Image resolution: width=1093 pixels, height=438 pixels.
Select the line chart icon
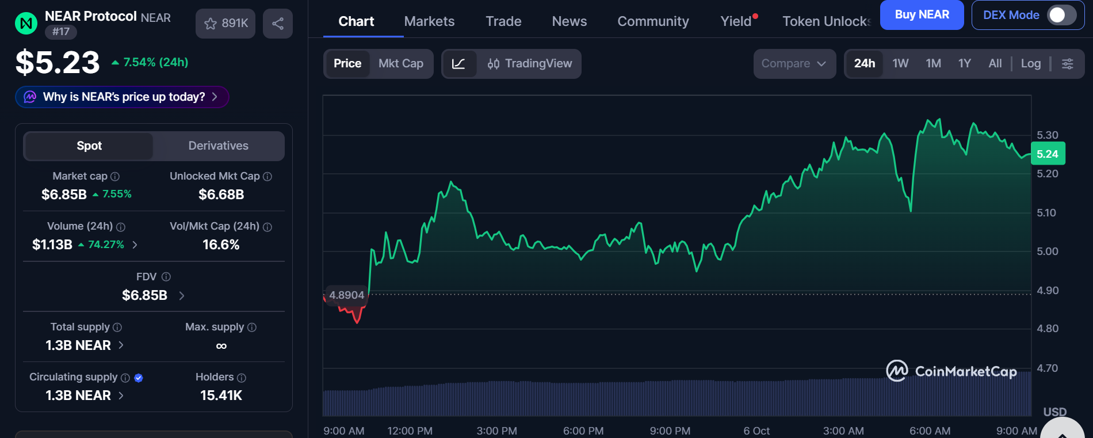pos(458,63)
